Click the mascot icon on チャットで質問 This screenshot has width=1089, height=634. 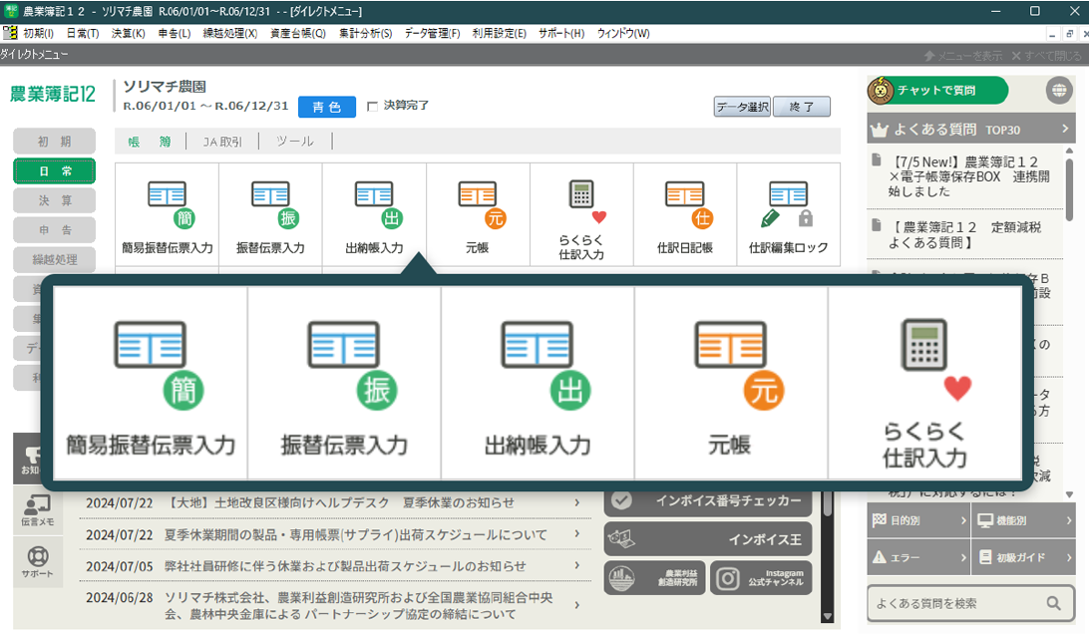[x=882, y=91]
